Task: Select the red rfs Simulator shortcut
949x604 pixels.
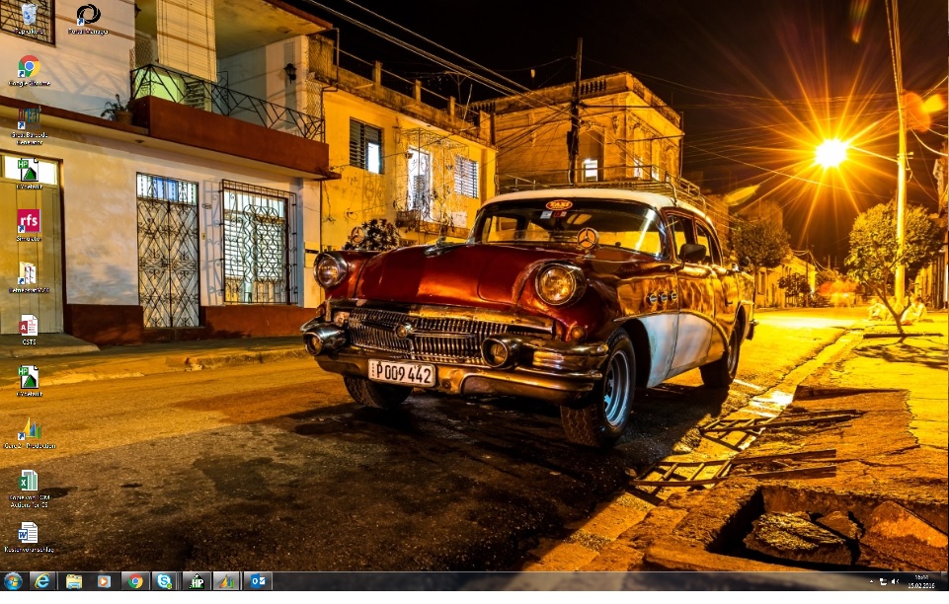Action: (29, 225)
